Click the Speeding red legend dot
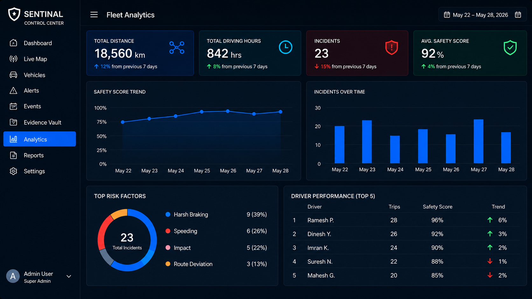532x299 pixels. point(168,231)
